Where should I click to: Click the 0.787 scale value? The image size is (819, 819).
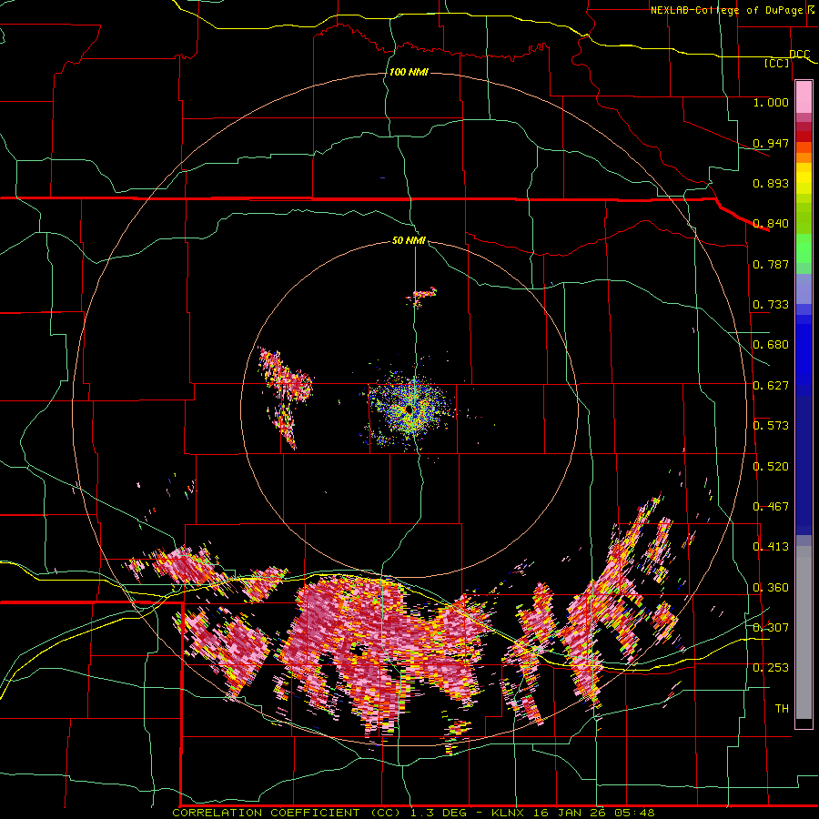point(771,264)
